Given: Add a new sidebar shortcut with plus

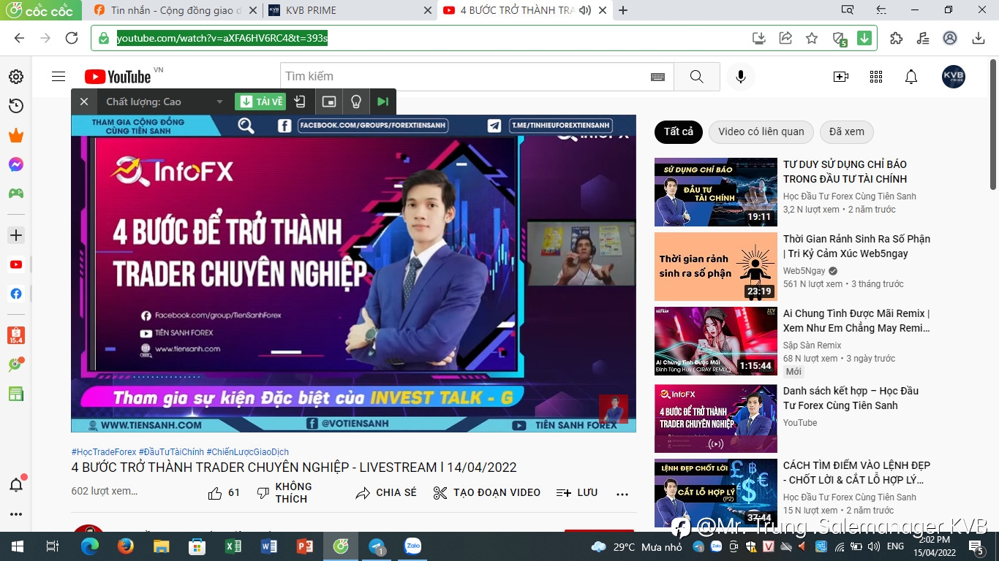Looking at the screenshot, I should pyautogui.click(x=16, y=235).
